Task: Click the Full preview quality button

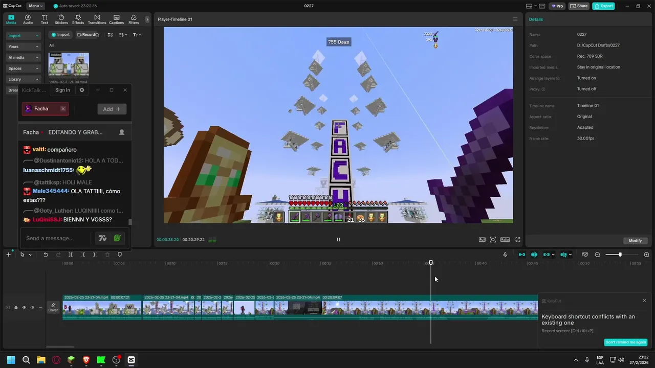Action: pos(482,239)
